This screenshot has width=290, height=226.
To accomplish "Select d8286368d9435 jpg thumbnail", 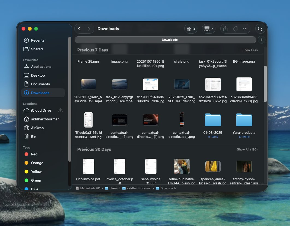I will click(244, 84).
